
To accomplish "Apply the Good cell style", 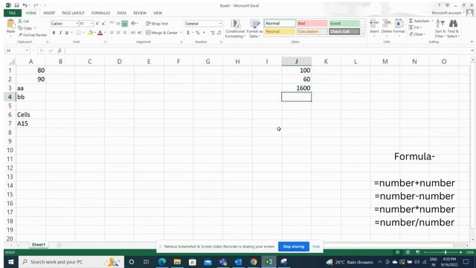I will click(344, 23).
